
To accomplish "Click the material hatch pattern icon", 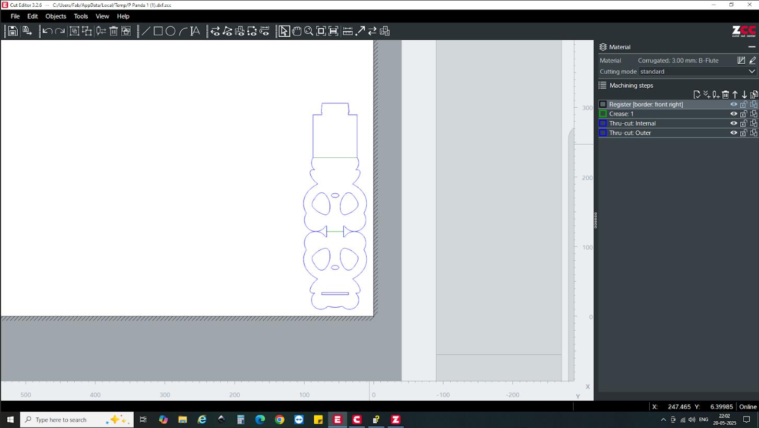I will click(741, 61).
